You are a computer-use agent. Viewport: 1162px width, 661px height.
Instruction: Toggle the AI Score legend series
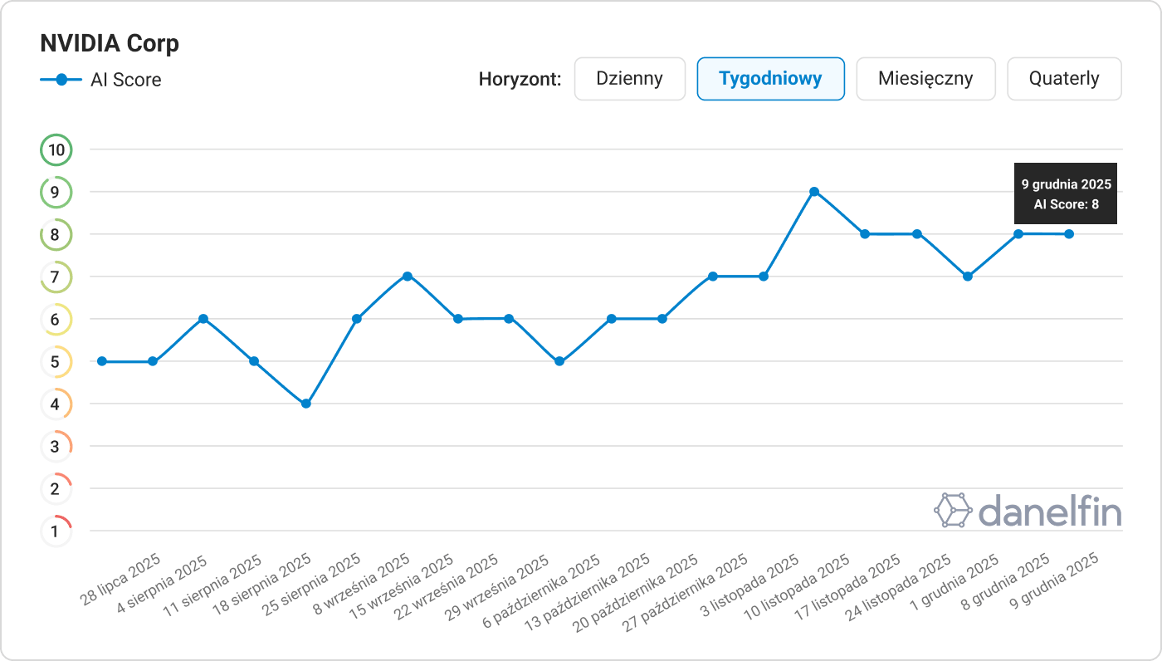point(100,80)
